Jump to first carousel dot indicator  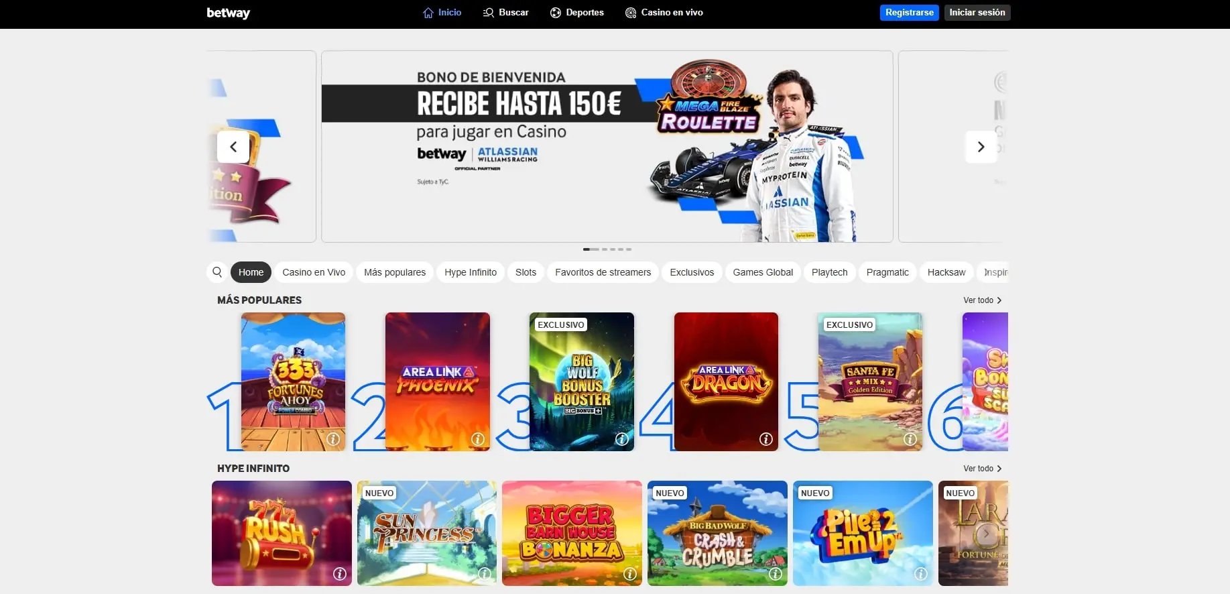591,249
